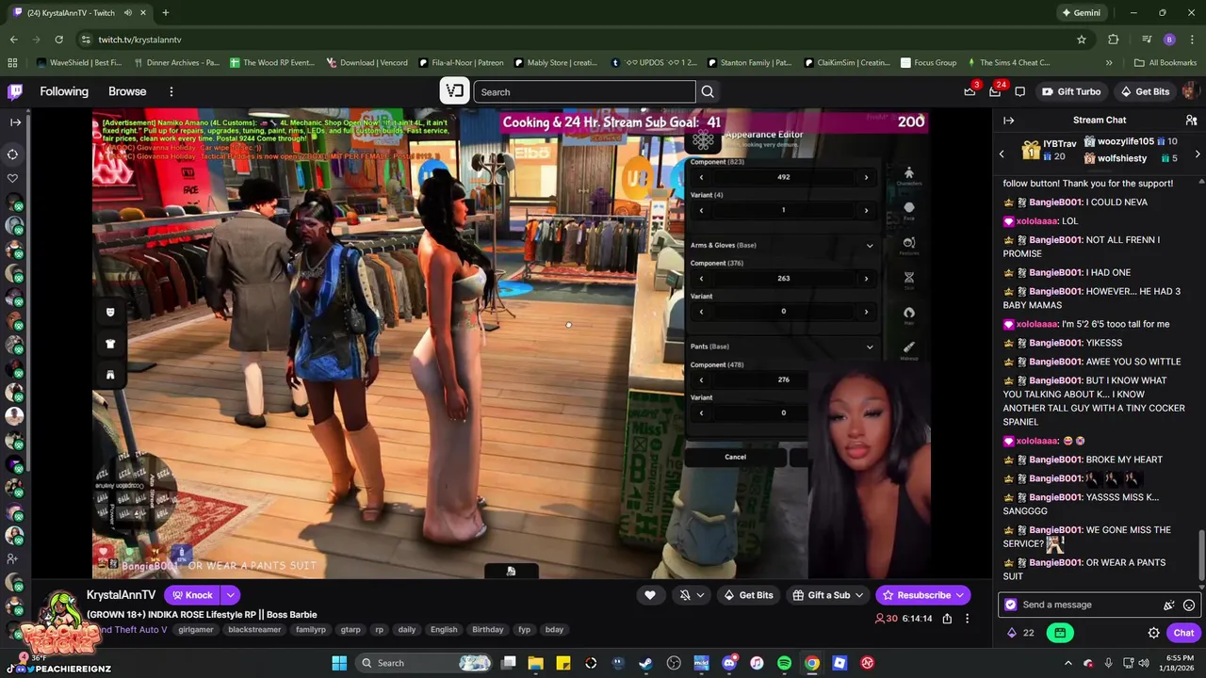Viewport: 1206px width, 678px height.
Task: Bookmark this page with the star icon
Action: (1082, 40)
